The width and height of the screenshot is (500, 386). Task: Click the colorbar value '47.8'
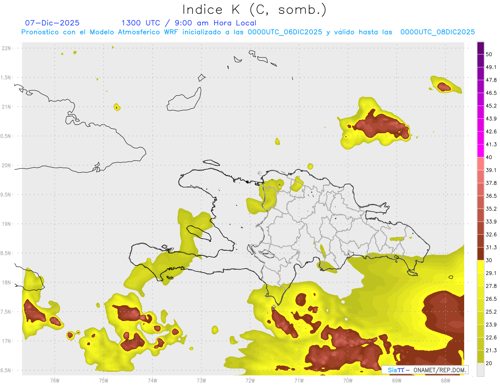tap(491, 80)
